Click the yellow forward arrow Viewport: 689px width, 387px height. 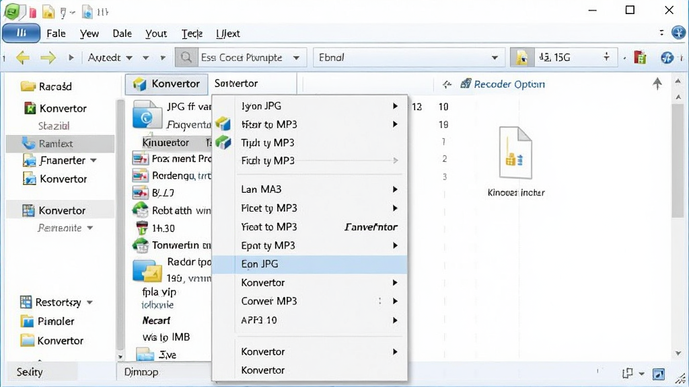48,58
